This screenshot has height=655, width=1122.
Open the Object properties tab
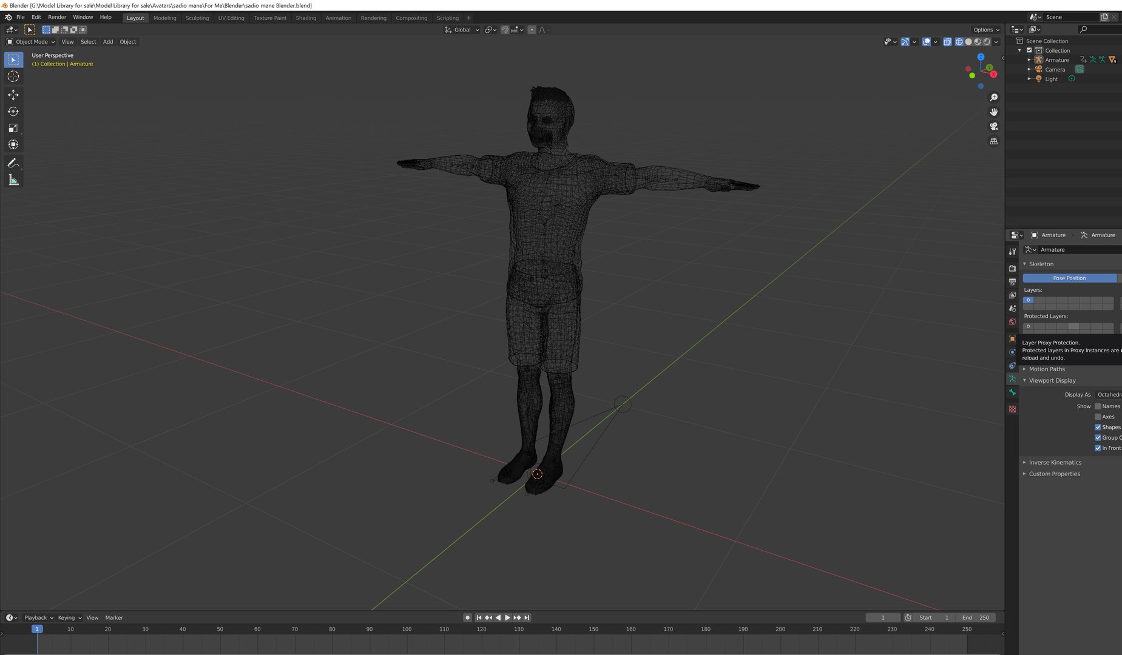[x=1012, y=338]
